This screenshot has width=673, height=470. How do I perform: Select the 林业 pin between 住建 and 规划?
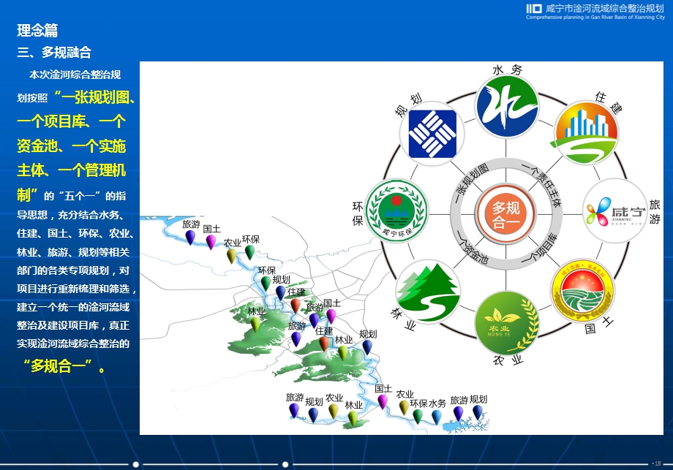(x=343, y=353)
